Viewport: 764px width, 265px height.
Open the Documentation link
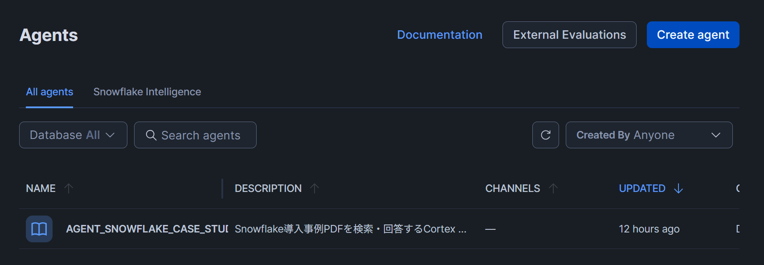[x=439, y=35]
